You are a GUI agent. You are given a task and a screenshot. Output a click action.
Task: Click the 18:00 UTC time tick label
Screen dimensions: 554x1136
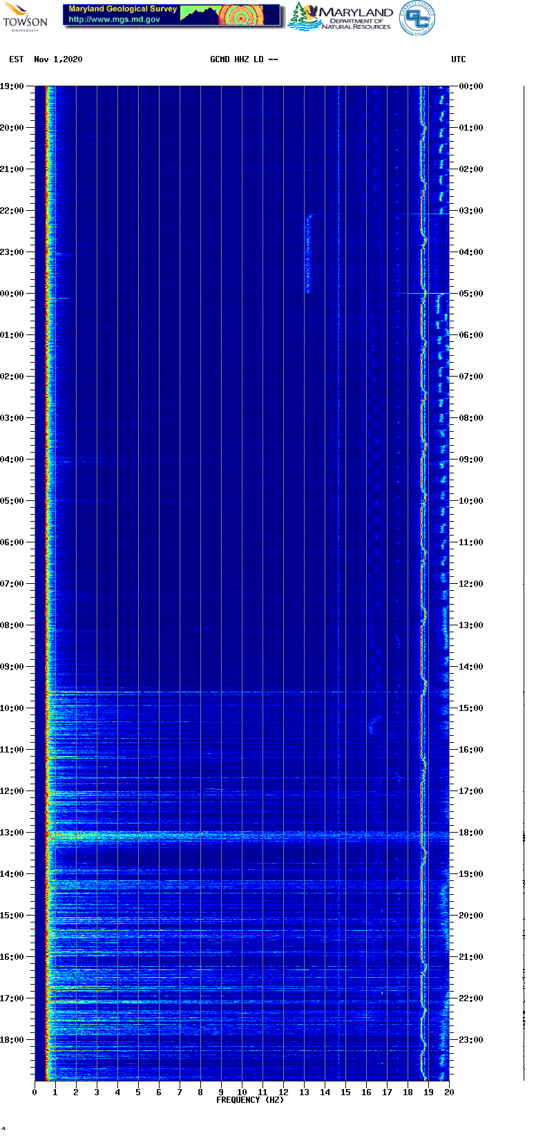(x=470, y=833)
